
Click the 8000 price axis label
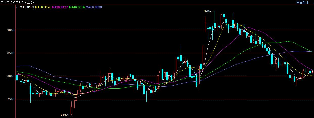(x=11, y=76)
